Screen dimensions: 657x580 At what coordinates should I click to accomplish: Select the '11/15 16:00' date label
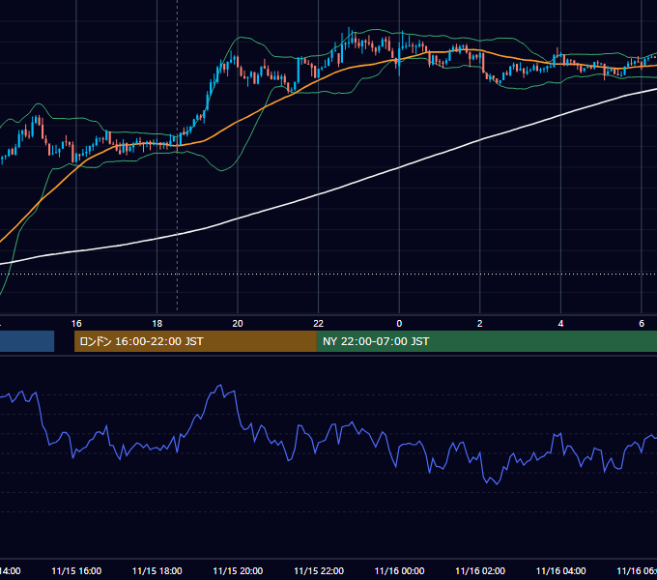tap(76, 571)
